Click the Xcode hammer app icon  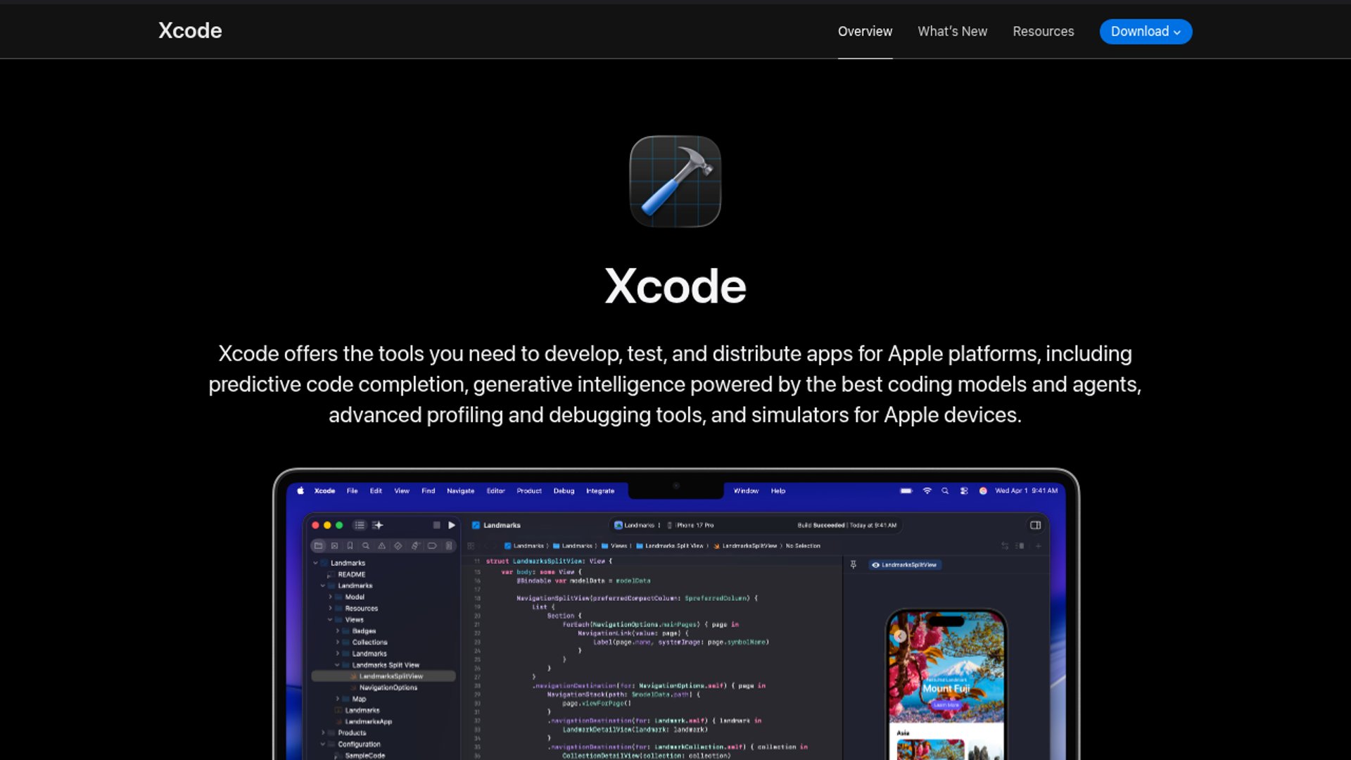tap(675, 181)
